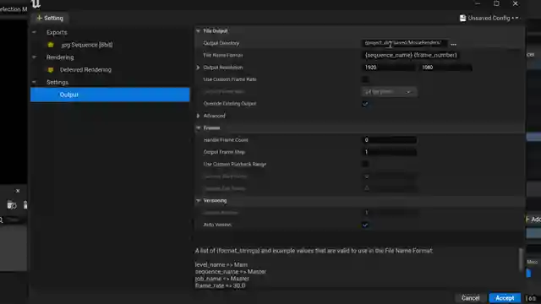Click the level_name => Main help line

[x=221, y=264]
